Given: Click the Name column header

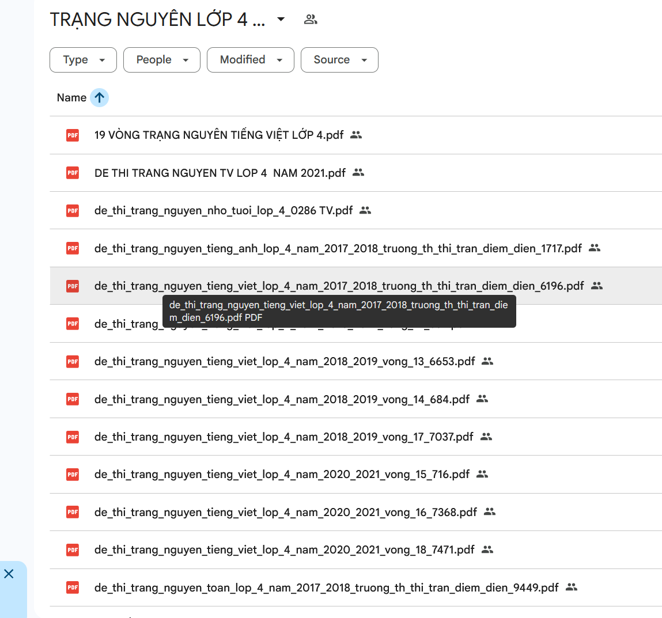Looking at the screenshot, I should [x=71, y=98].
